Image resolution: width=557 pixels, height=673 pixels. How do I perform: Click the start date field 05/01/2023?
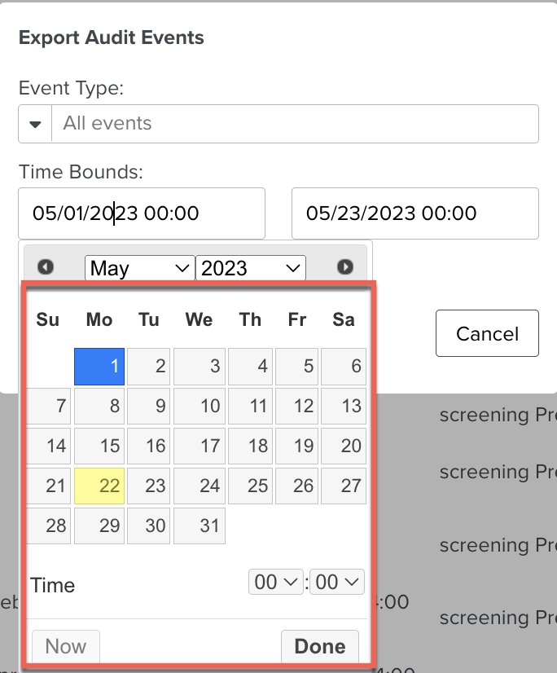[x=142, y=213]
